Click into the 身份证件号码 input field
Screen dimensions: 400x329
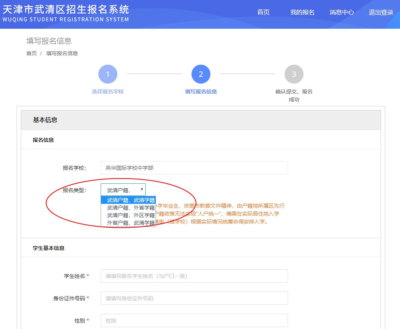(x=194, y=298)
